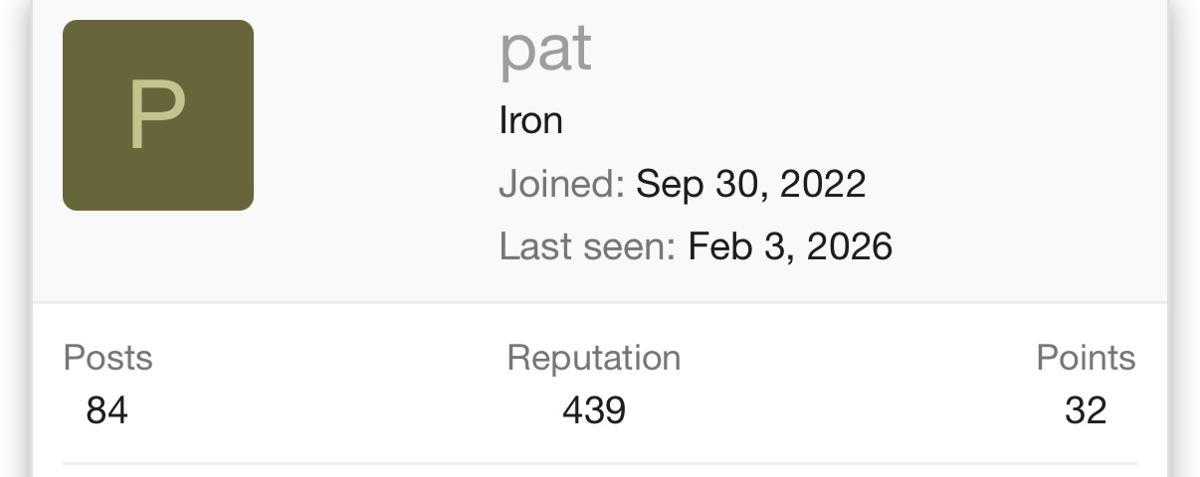This screenshot has width=1200, height=477.
Task: Click the Iron rank title
Action: (530, 121)
